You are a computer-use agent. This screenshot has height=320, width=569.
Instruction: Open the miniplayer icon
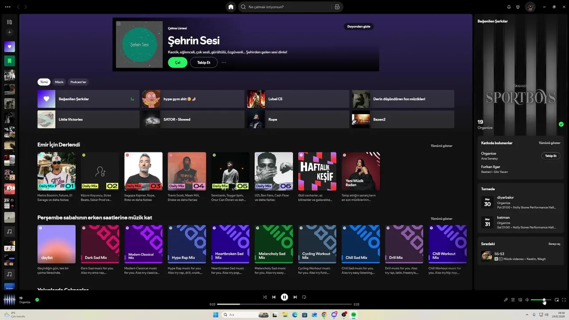click(x=557, y=300)
